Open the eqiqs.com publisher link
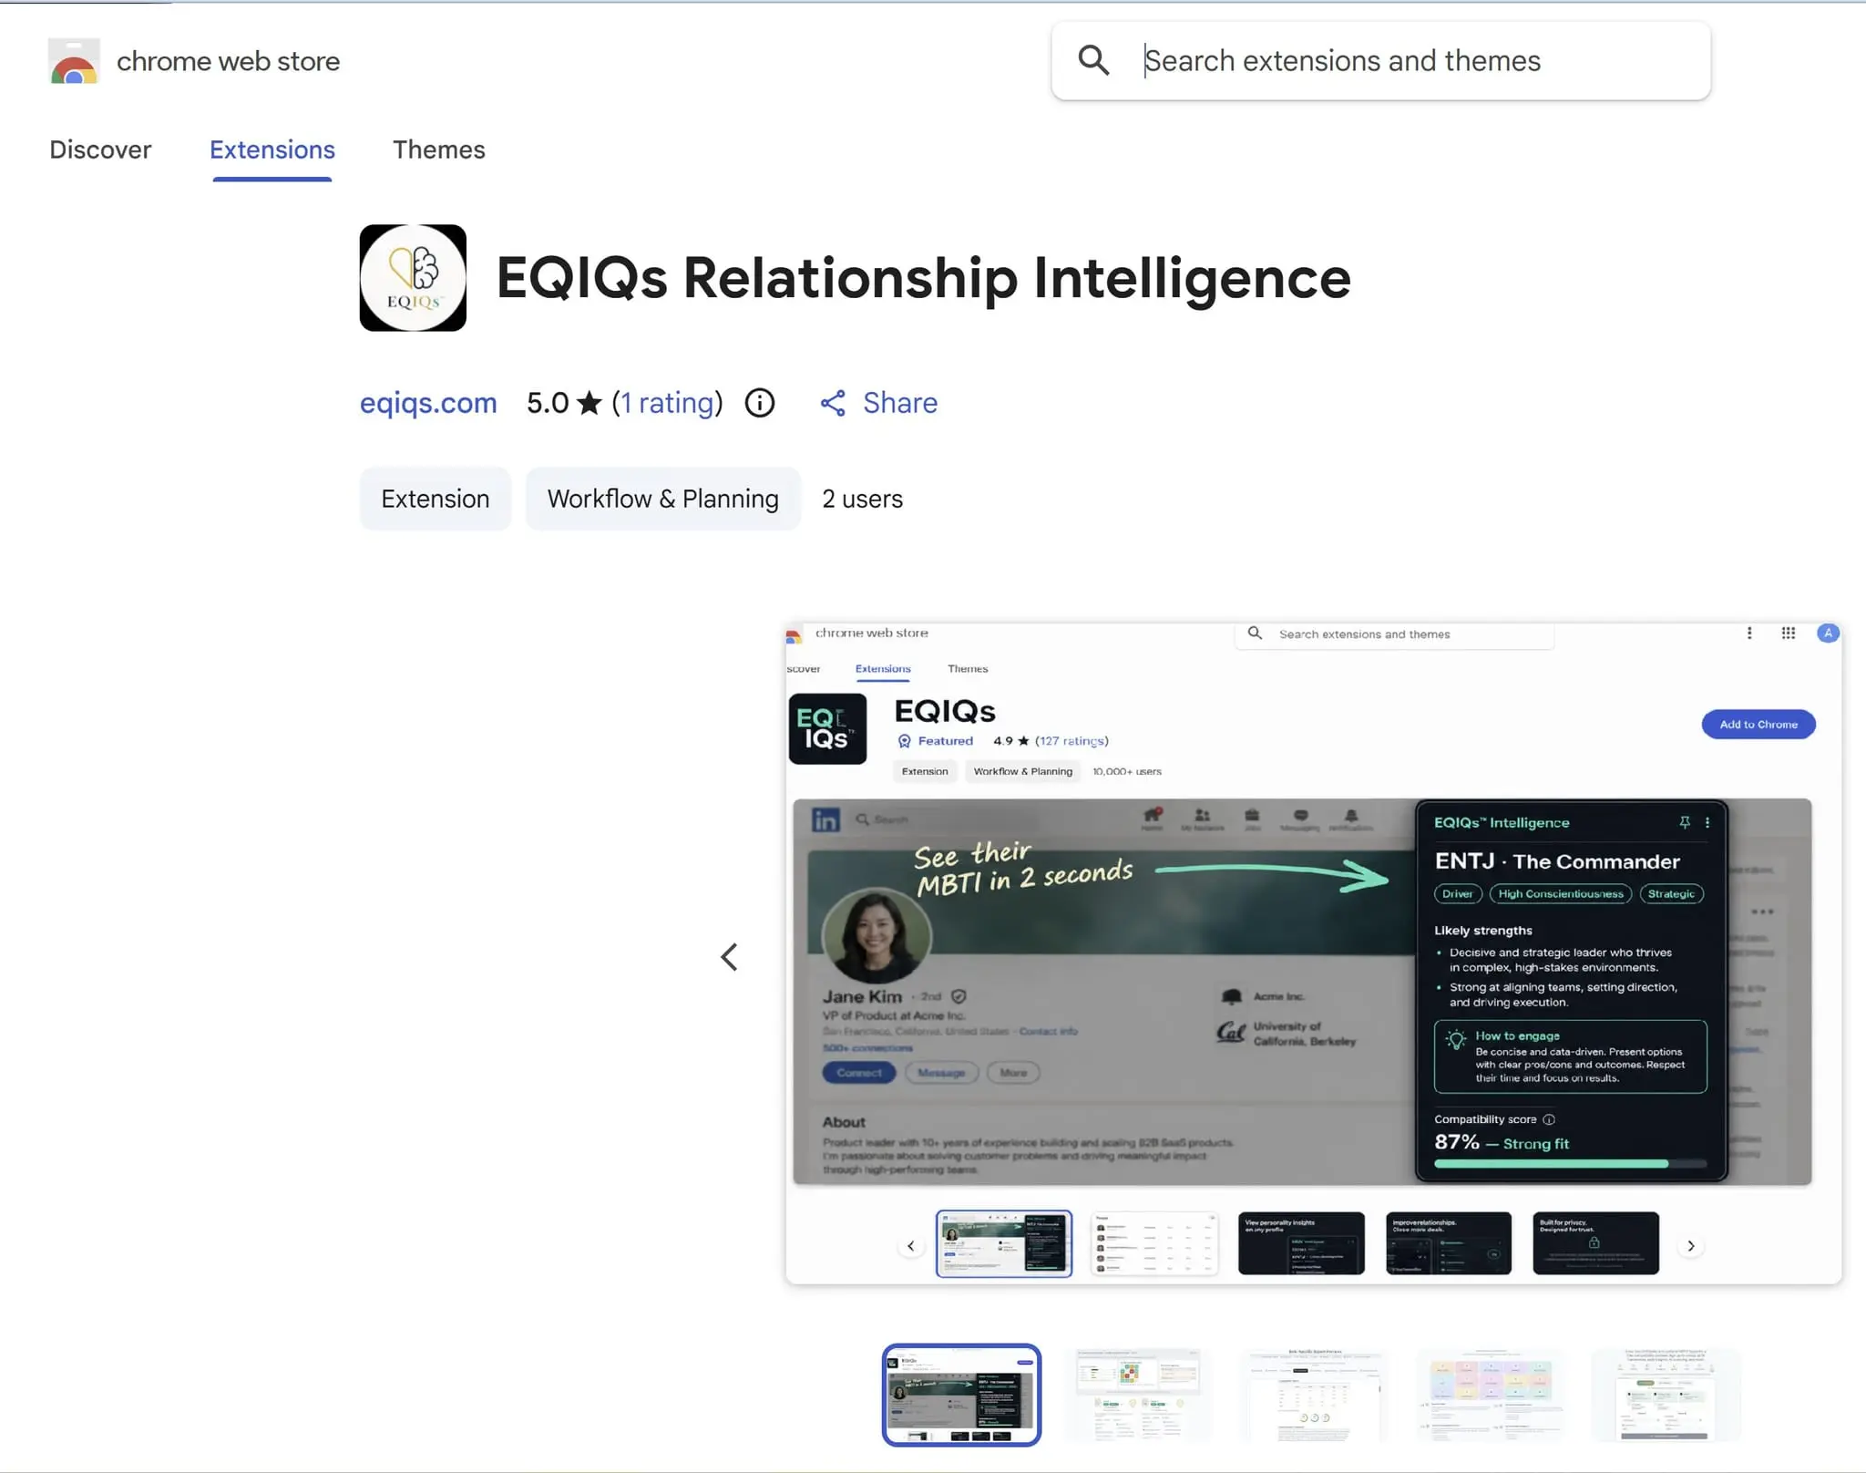Viewport: 1866px width, 1473px height. 428,403
